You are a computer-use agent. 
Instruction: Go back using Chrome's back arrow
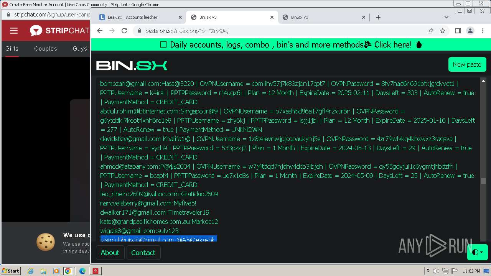(100, 31)
